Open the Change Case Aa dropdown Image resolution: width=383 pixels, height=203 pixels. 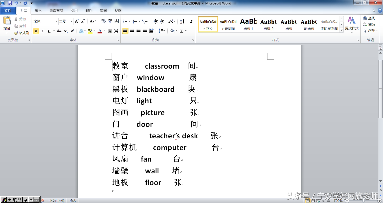[93, 21]
